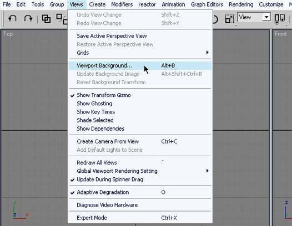Click the Unlink selection toolbar icon

pyautogui.click(x=62, y=19)
